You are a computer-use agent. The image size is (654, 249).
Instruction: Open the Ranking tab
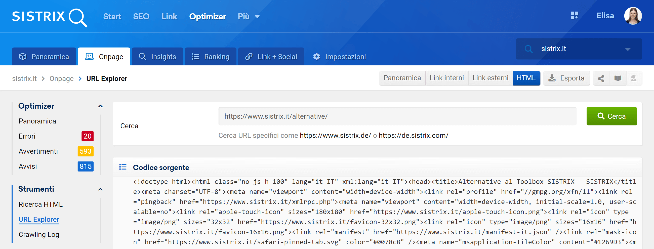[211, 57]
